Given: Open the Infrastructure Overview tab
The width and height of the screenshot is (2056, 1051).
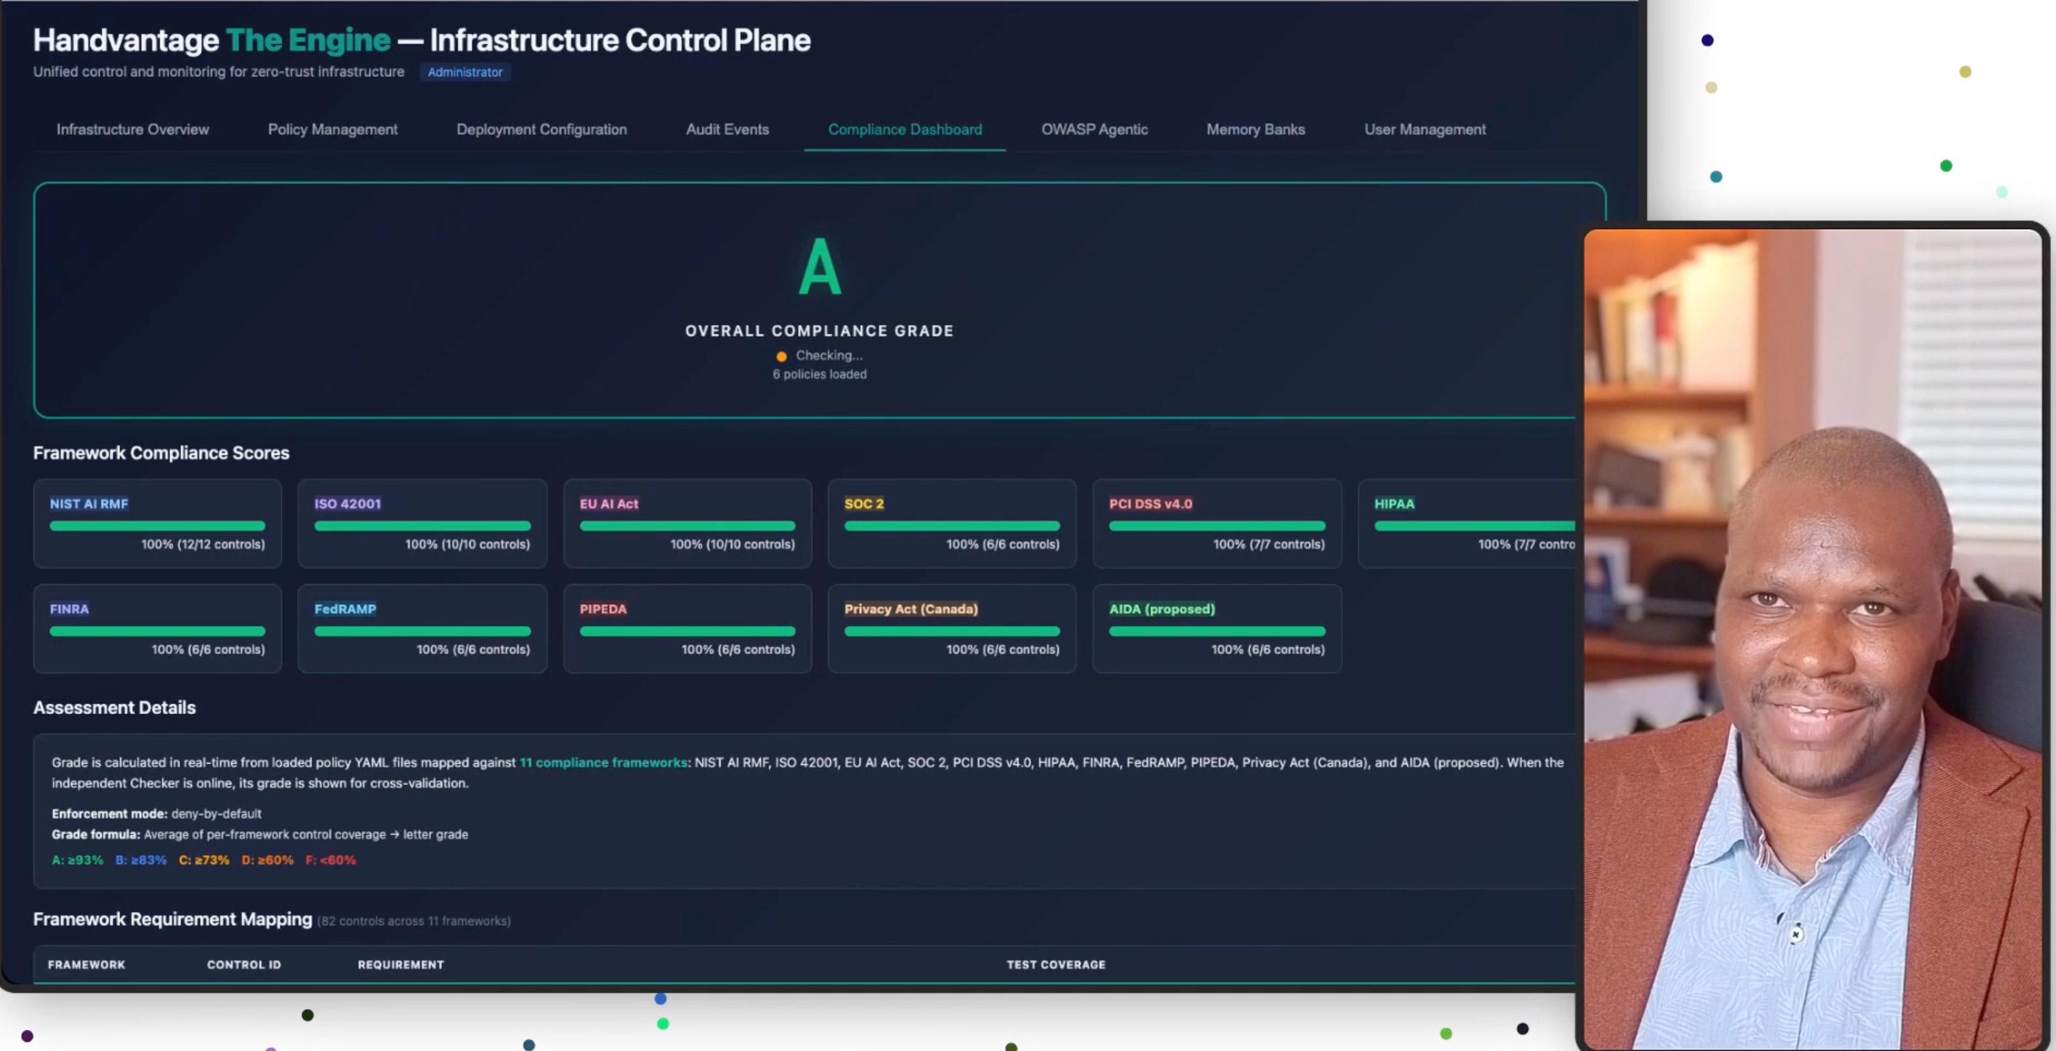Looking at the screenshot, I should click(133, 129).
